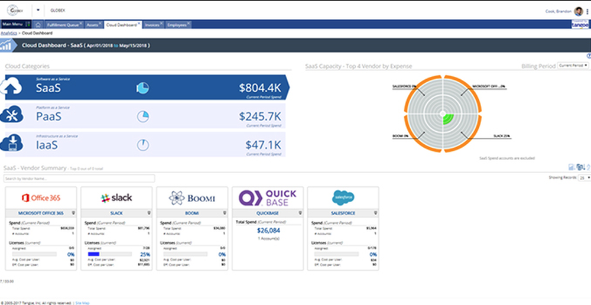Click the collapse arrow icon above vendor summary

coord(589,167)
